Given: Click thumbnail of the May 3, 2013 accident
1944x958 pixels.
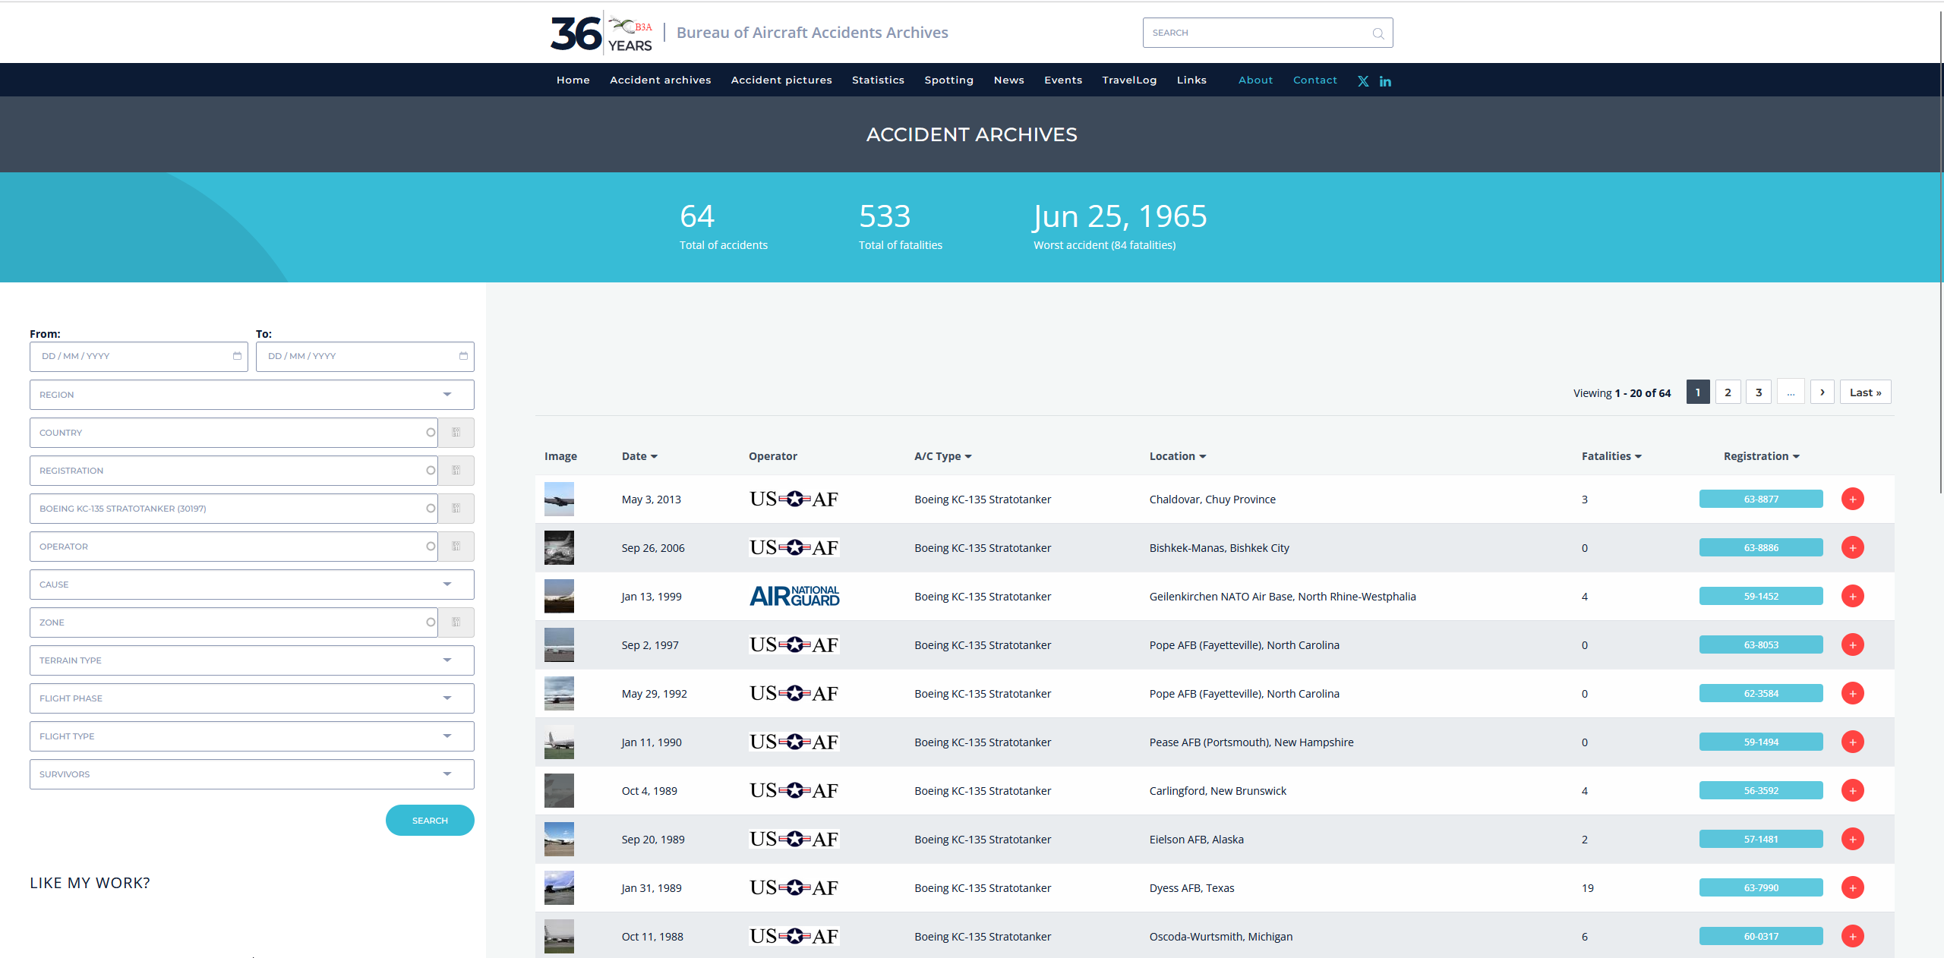Looking at the screenshot, I should click(x=559, y=499).
